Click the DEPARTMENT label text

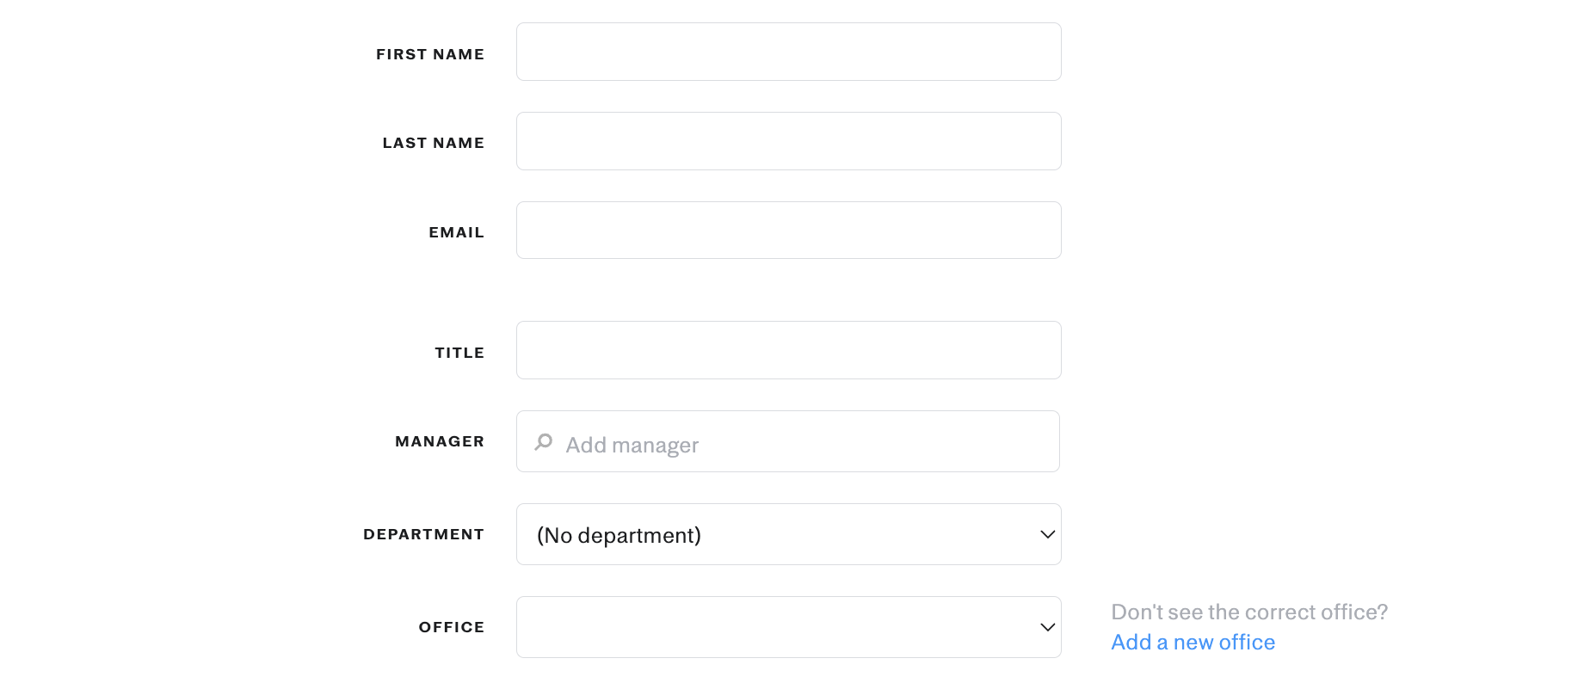tap(423, 534)
